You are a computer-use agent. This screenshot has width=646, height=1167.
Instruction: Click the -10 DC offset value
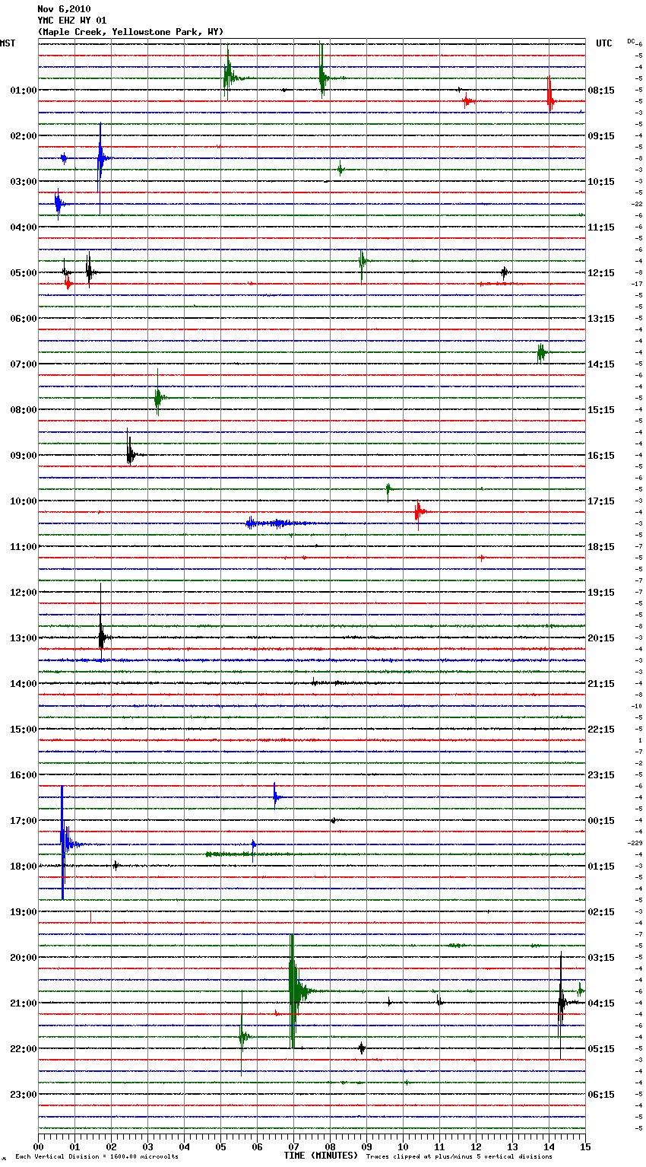(638, 706)
